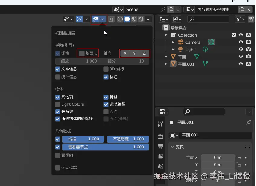256x186 pixels.
Task: Uncheck 关系线 checkbox
Action: pyautogui.click(x=58, y=111)
